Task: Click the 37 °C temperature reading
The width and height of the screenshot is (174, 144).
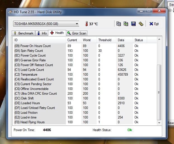Action: point(94,24)
